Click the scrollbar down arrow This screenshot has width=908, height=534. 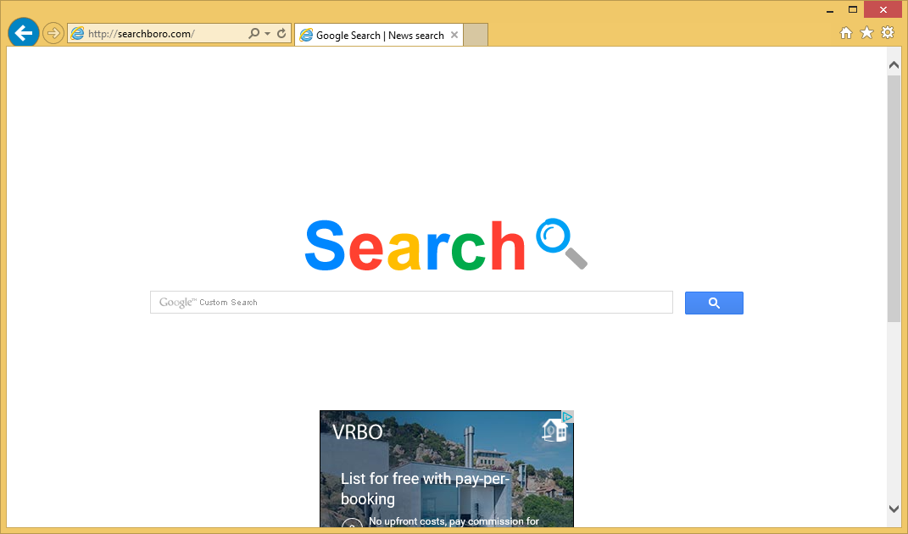[x=894, y=510]
